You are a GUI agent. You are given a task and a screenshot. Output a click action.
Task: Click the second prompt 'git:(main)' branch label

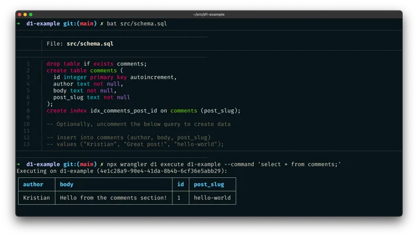80,164
